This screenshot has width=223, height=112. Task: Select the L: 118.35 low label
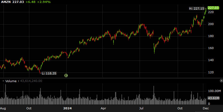click(49, 73)
